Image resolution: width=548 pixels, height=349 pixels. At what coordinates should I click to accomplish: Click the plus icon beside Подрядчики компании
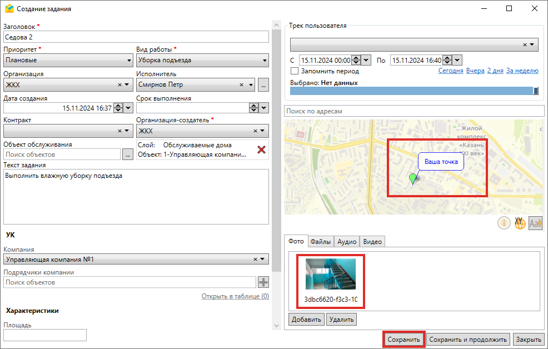pyautogui.click(x=263, y=282)
